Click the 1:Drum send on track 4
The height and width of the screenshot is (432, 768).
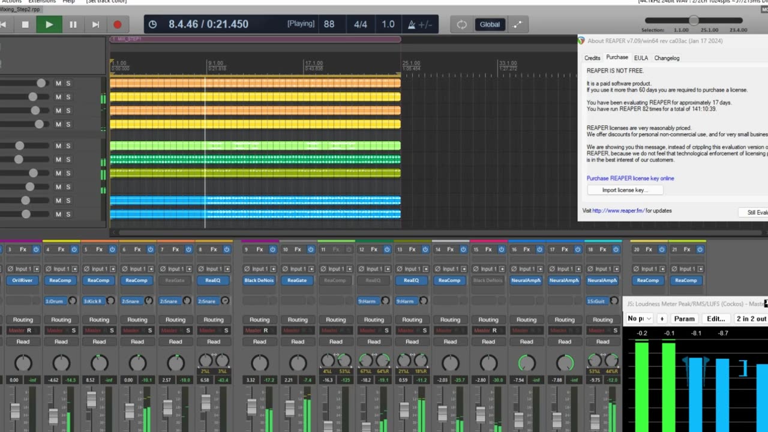[55, 301]
